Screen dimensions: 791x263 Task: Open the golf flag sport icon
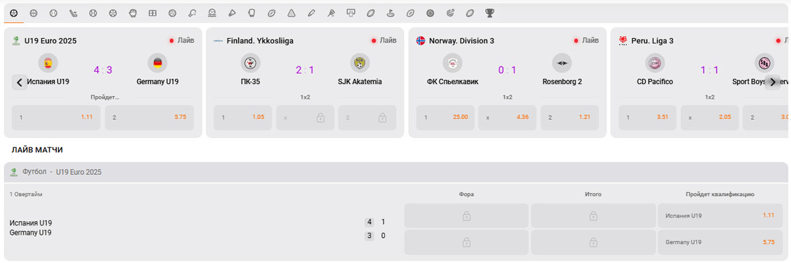click(x=390, y=13)
